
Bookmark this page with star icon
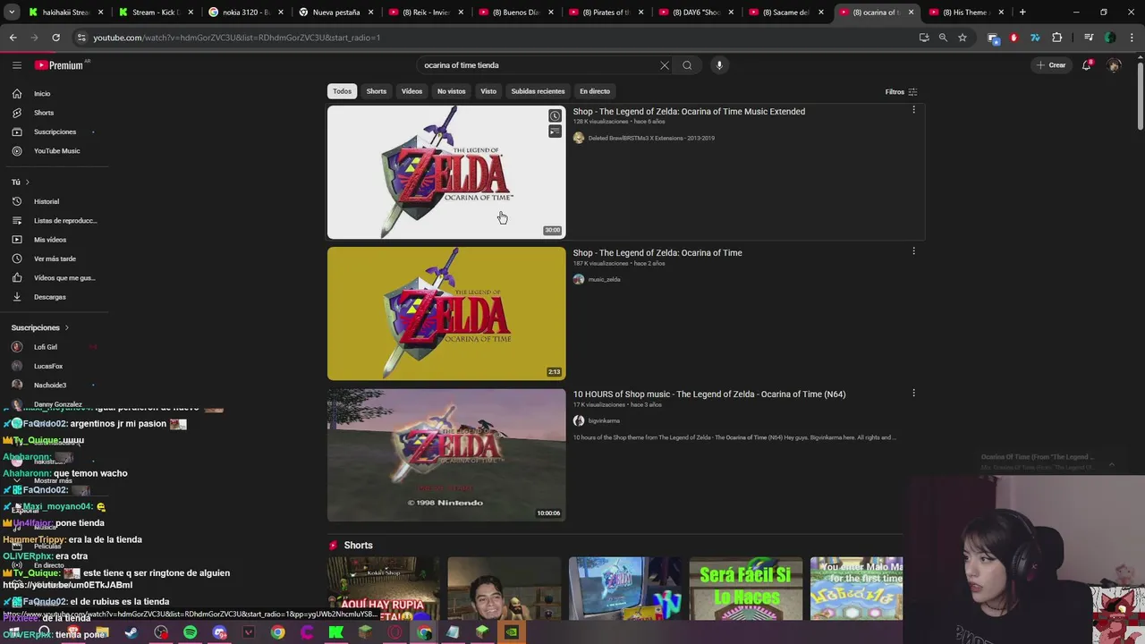(963, 38)
